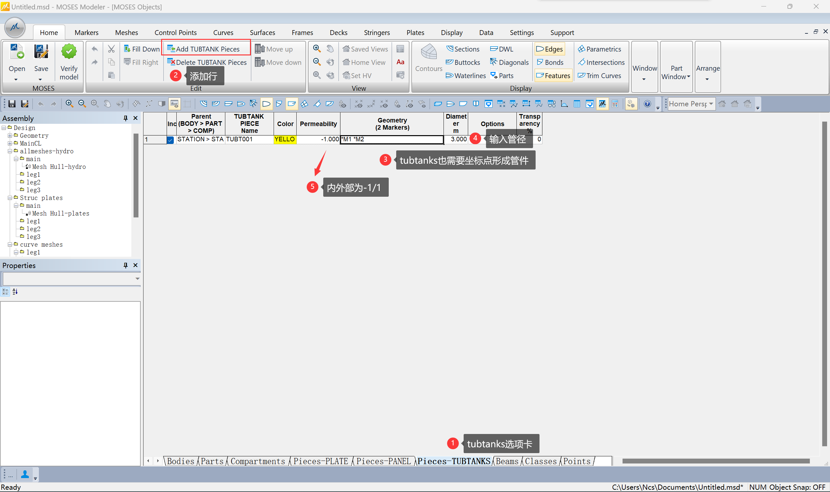
Task: Uncheck the Inc checkbox in row 1
Action: coord(171,140)
